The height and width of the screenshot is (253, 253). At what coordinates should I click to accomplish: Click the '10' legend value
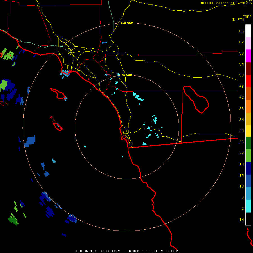coord(241,186)
